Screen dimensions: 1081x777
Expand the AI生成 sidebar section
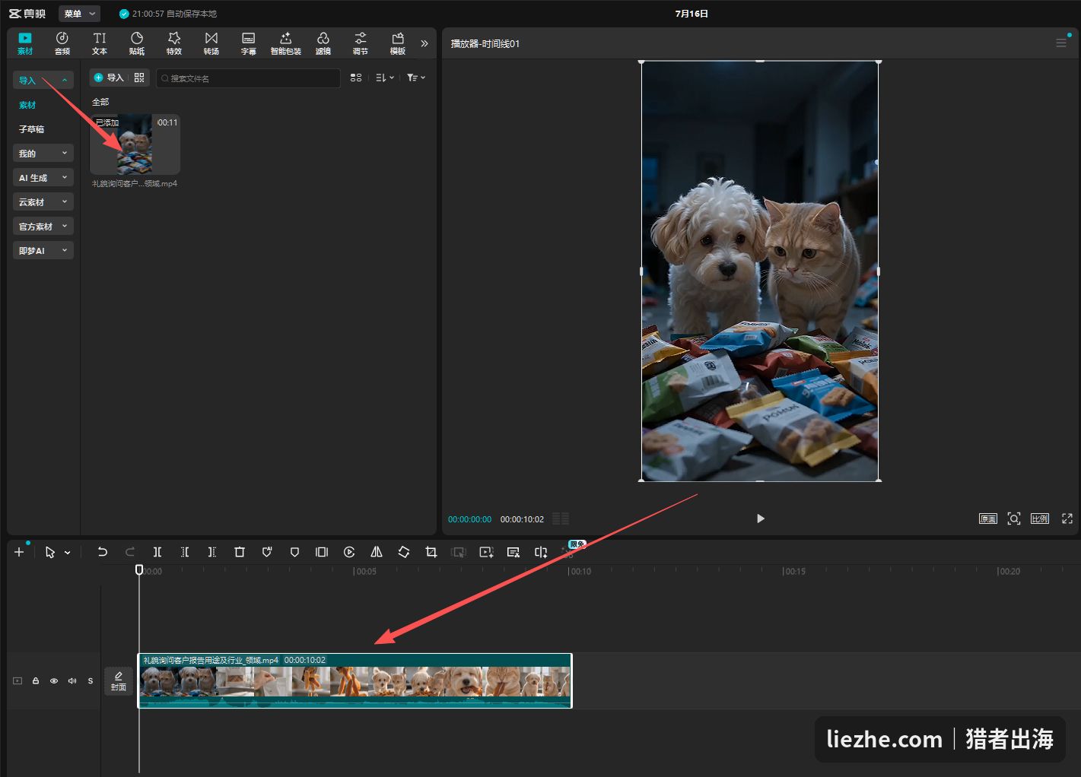pyautogui.click(x=43, y=177)
